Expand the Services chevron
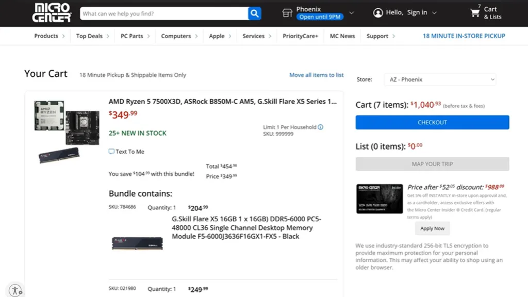 270,36
